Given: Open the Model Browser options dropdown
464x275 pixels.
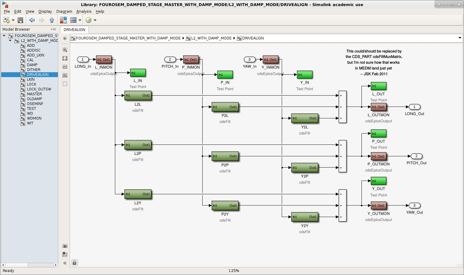Looking at the screenshot, I should tap(54, 29).
